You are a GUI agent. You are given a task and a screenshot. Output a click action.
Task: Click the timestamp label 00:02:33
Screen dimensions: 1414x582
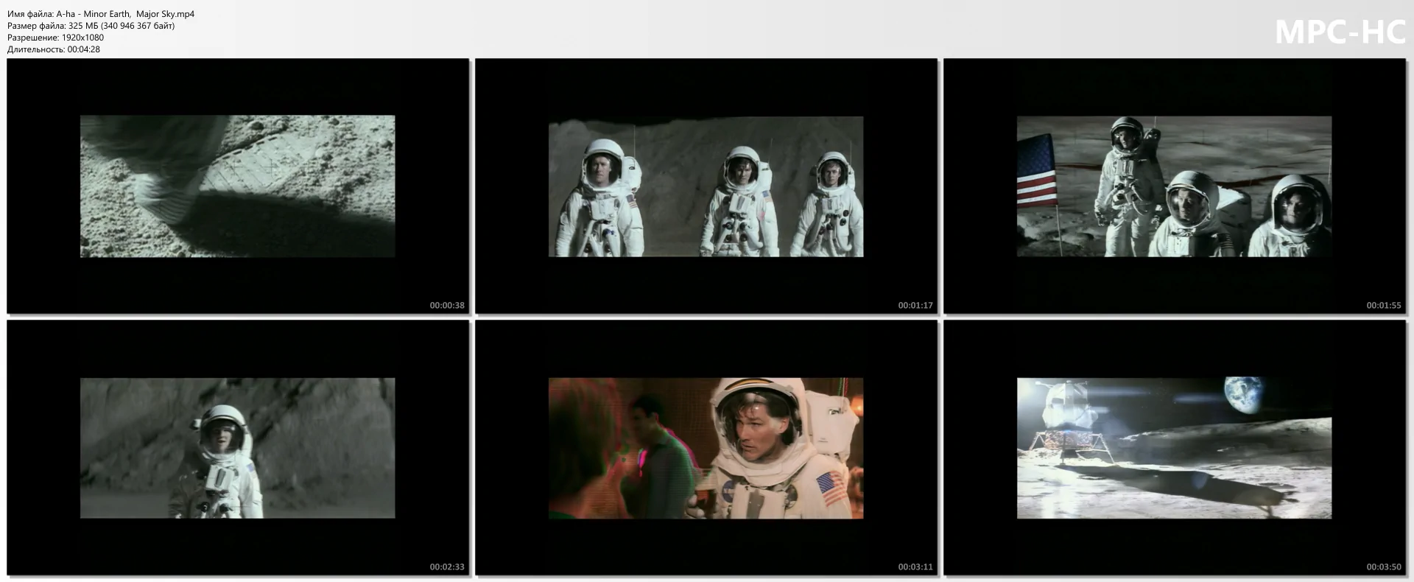click(x=447, y=567)
